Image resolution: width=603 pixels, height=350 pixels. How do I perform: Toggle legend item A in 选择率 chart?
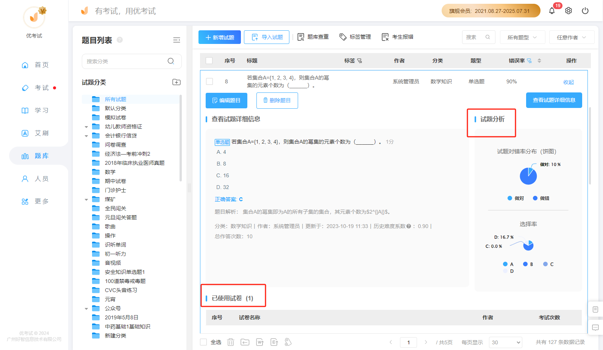pos(508,264)
